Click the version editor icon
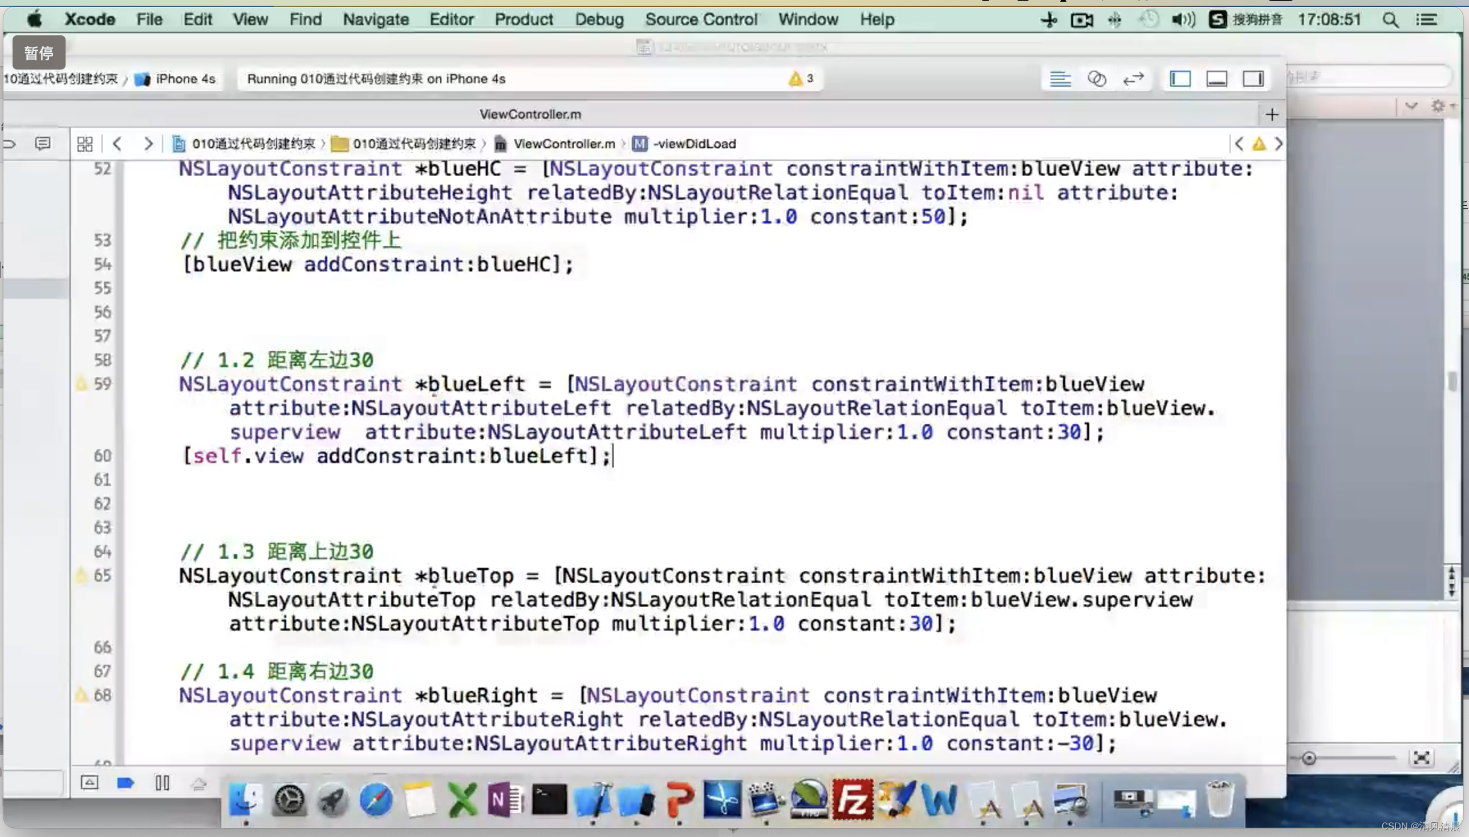1469x837 pixels. (x=1134, y=78)
